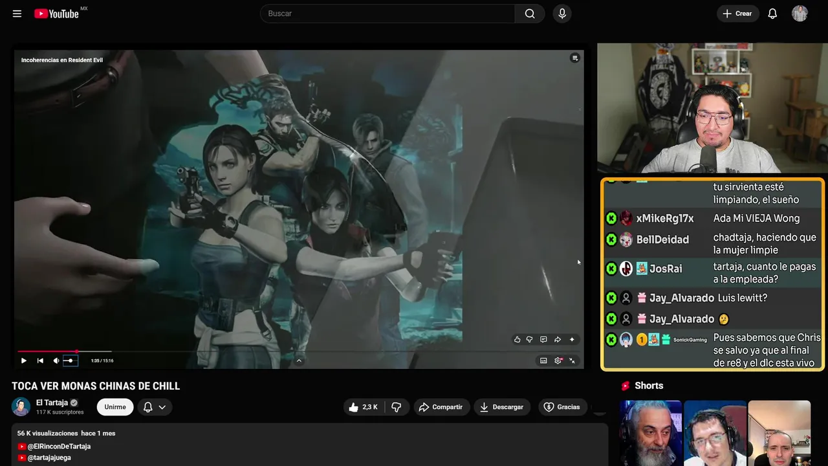Skip to previous video in the player
828x466 pixels.
click(x=40, y=361)
